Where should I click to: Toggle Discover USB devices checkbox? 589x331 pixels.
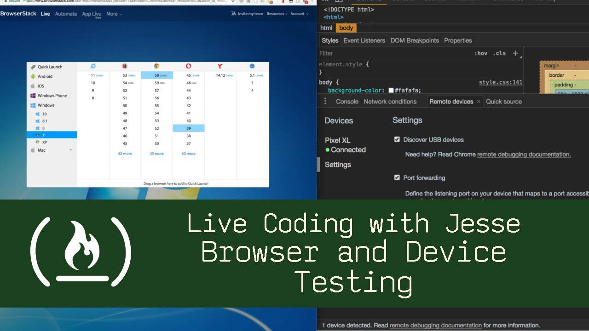[397, 139]
